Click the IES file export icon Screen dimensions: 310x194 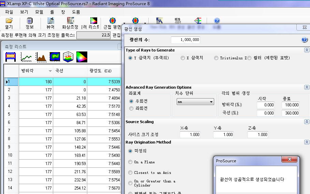tap(178, 20)
